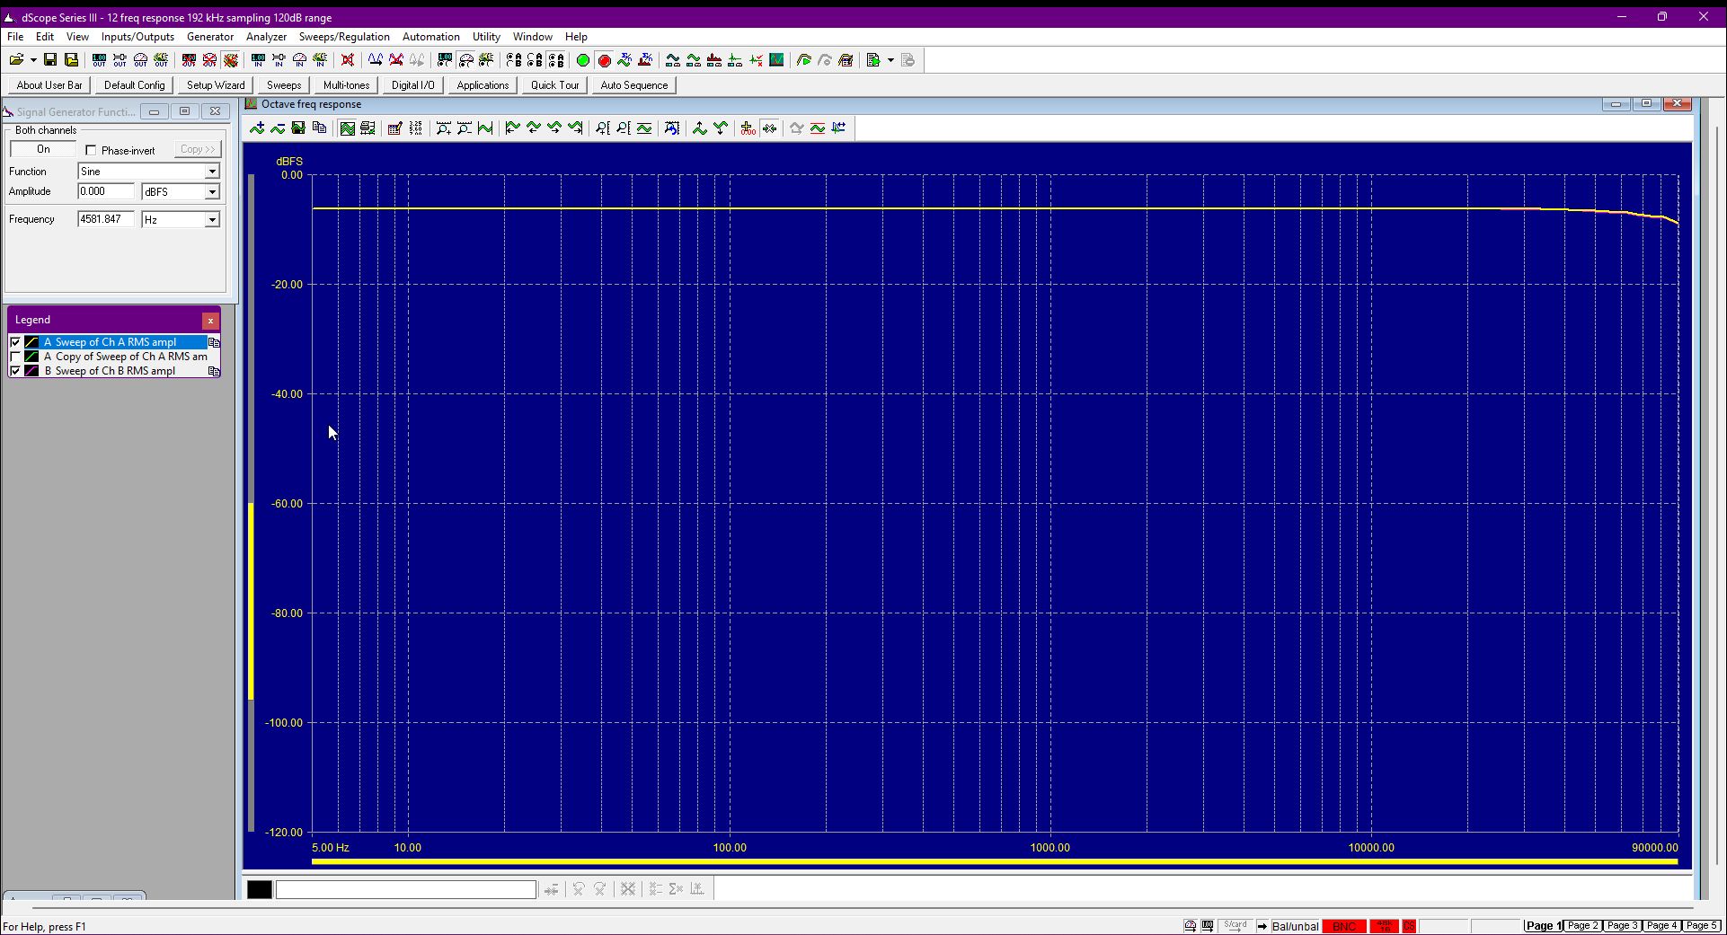Viewport: 1727px width, 935px height.
Task: Open the Automation menu
Action: (x=430, y=37)
